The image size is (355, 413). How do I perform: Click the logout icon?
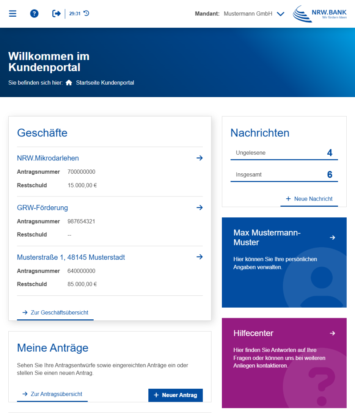(x=57, y=13)
